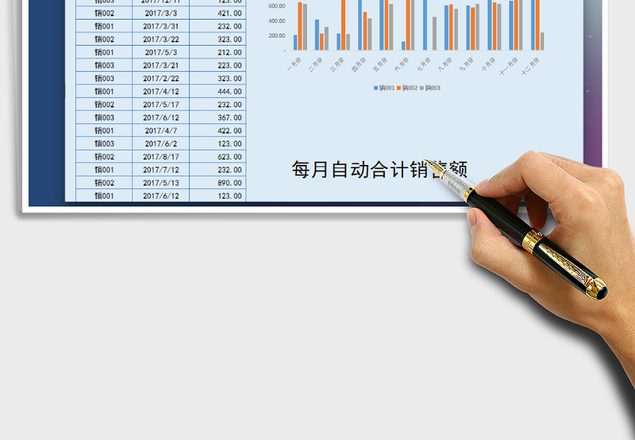Click the 400.00 axis value

(276, 21)
